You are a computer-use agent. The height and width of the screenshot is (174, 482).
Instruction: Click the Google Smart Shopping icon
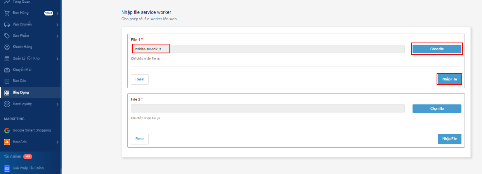(x=7, y=130)
